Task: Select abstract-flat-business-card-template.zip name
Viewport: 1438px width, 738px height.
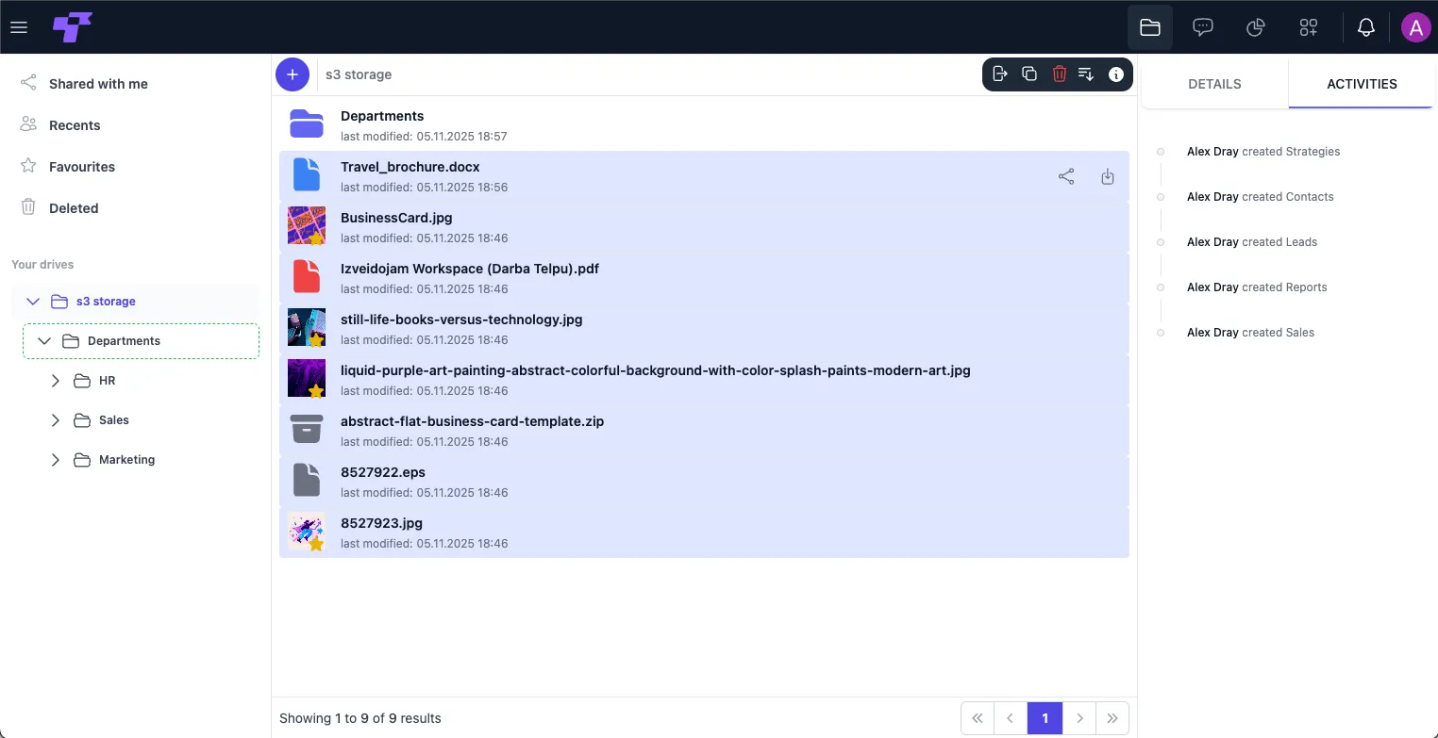Action: (x=472, y=421)
